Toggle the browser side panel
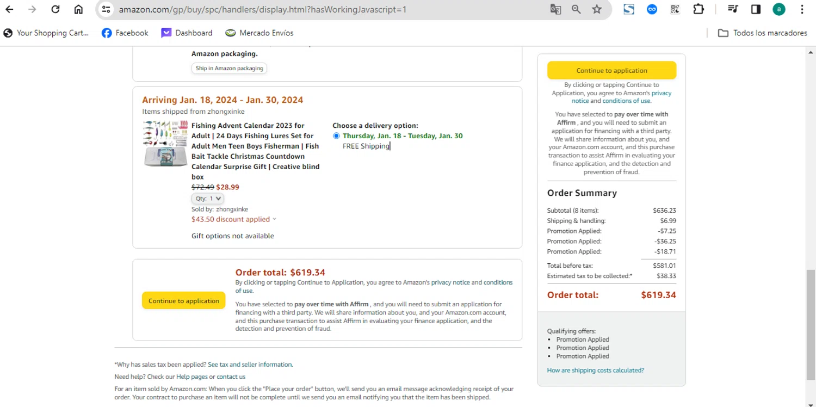 coord(756,9)
